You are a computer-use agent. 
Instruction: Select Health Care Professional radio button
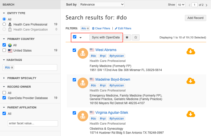(4, 24)
